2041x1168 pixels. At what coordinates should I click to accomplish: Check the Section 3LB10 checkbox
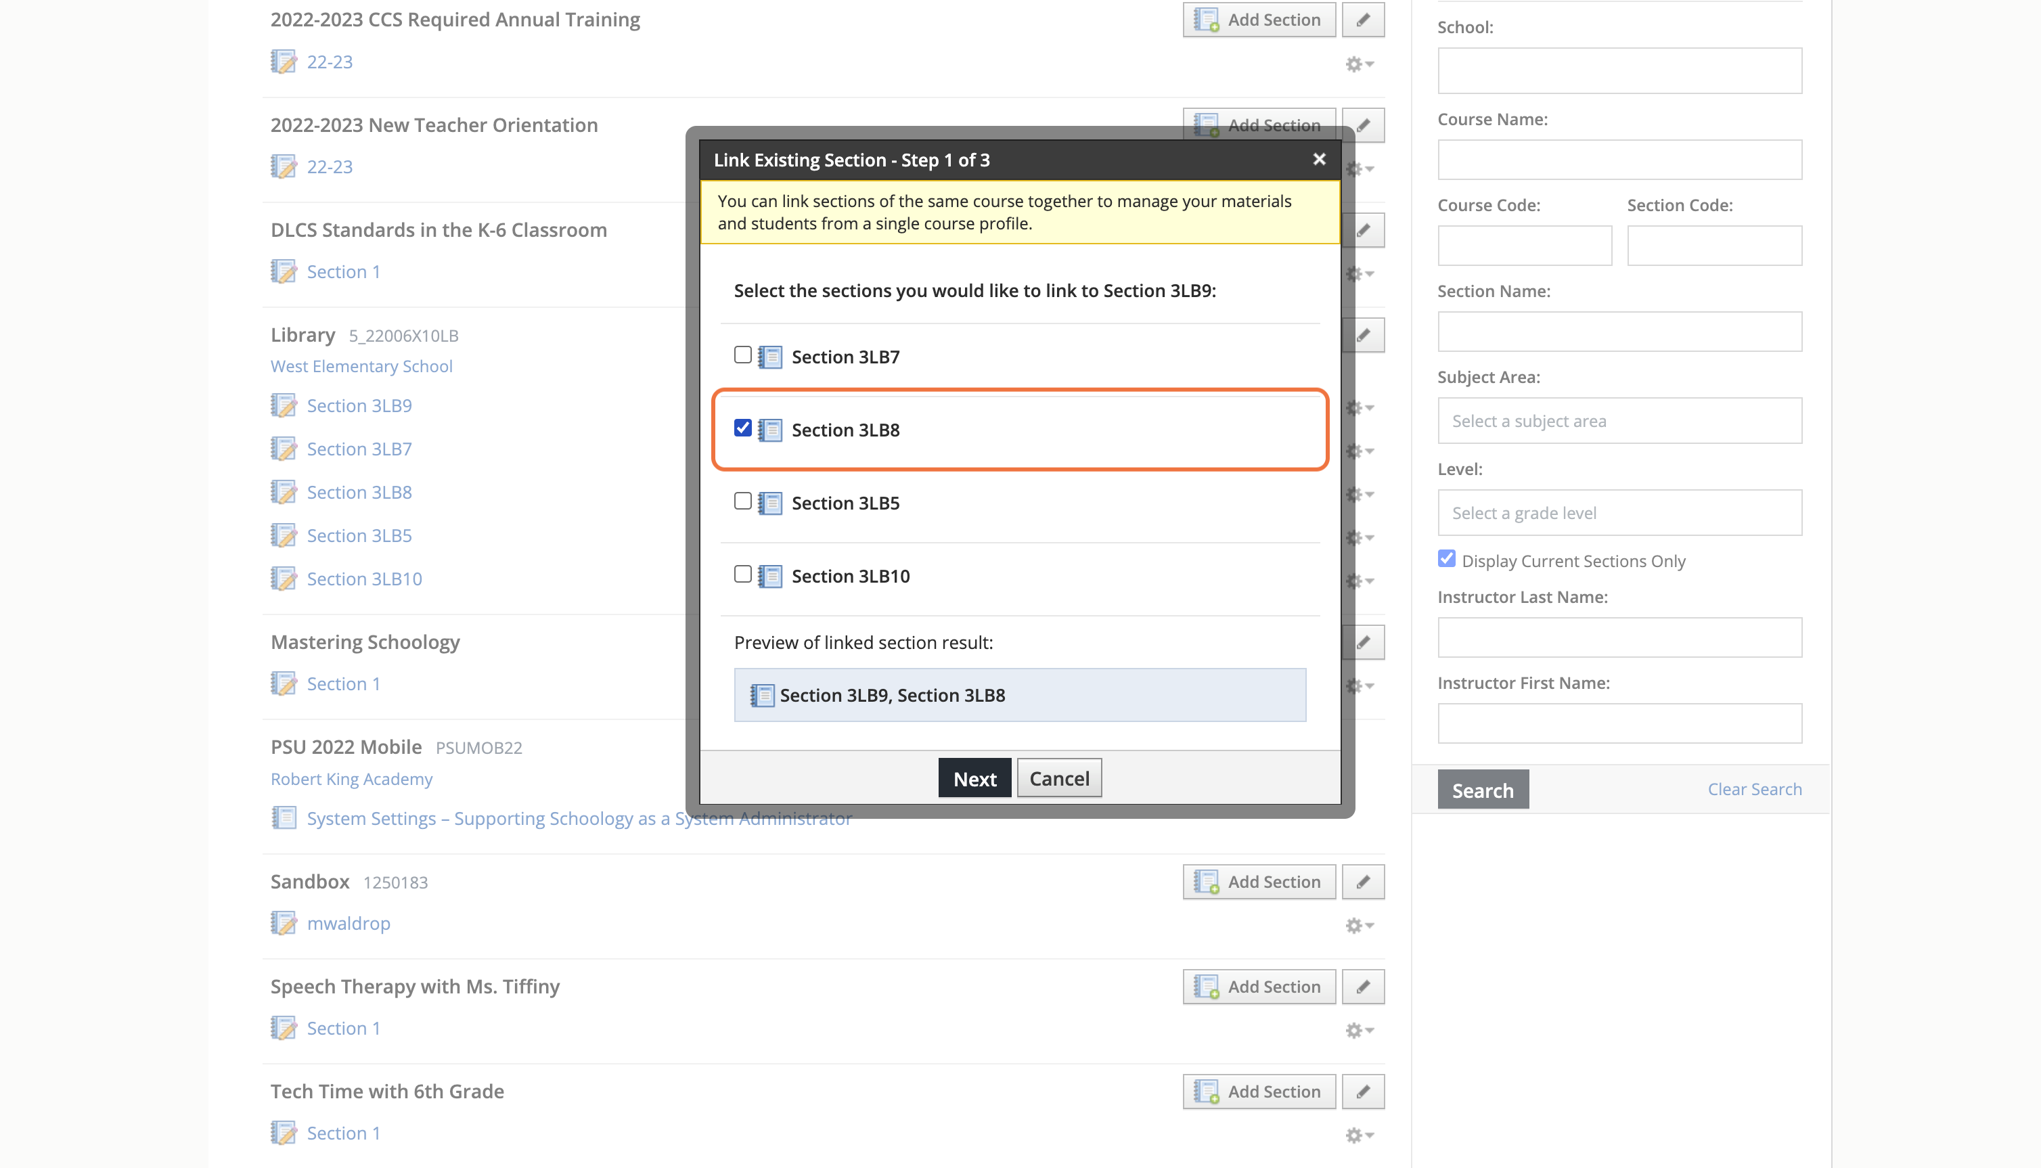point(742,575)
